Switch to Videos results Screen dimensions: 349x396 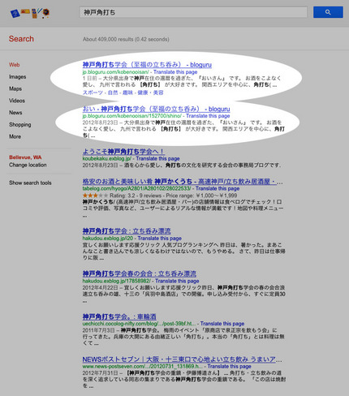[x=17, y=101]
